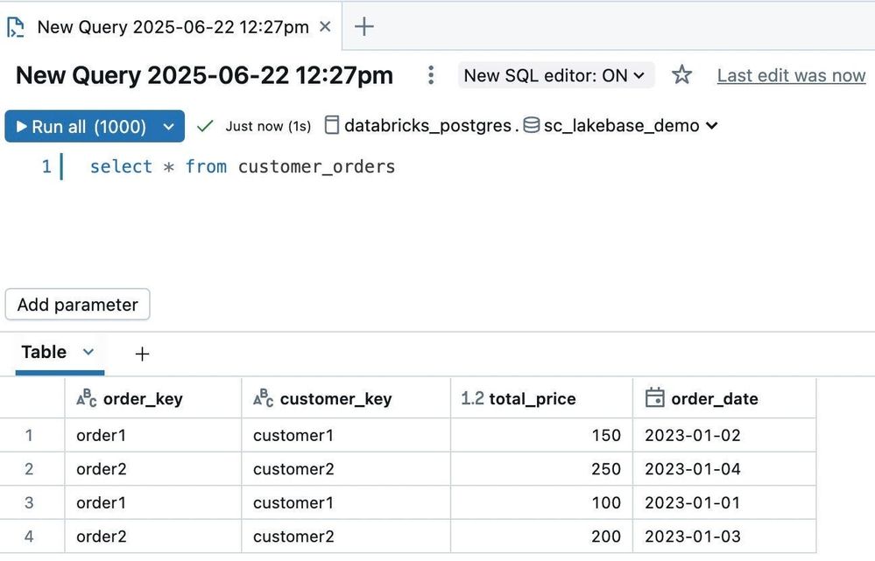Click the order_date calendar type icon
The height and width of the screenshot is (561, 875).
coord(654,398)
